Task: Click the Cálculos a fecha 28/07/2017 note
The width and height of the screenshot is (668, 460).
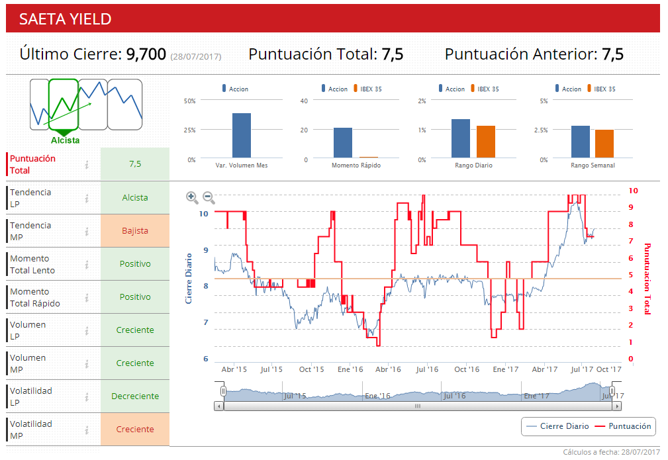Action: (x=611, y=452)
